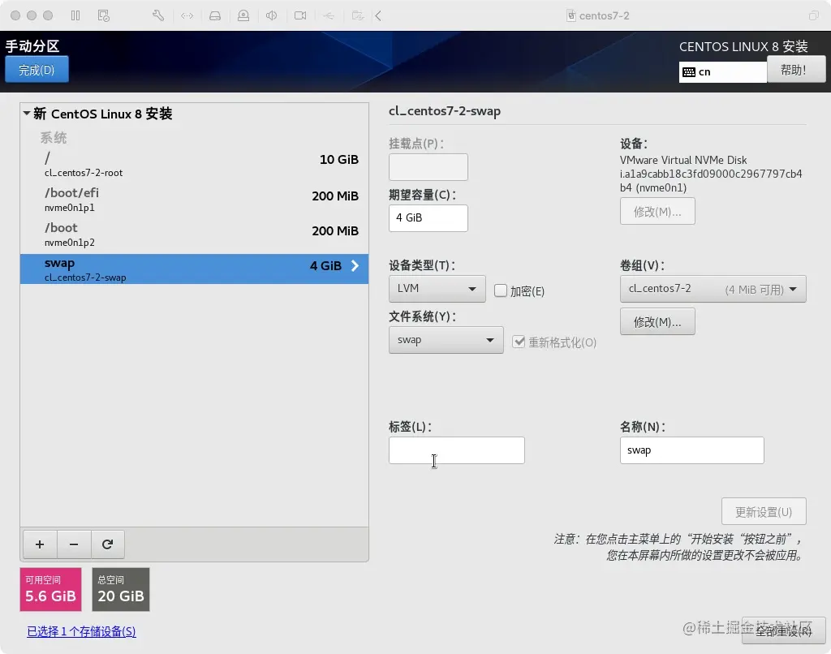
Task: Open the 已选择 1 个存储设备(S) link
Action: pyautogui.click(x=82, y=631)
